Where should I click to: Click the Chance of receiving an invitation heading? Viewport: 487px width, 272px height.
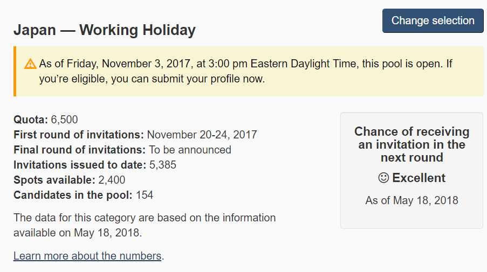pyautogui.click(x=412, y=144)
